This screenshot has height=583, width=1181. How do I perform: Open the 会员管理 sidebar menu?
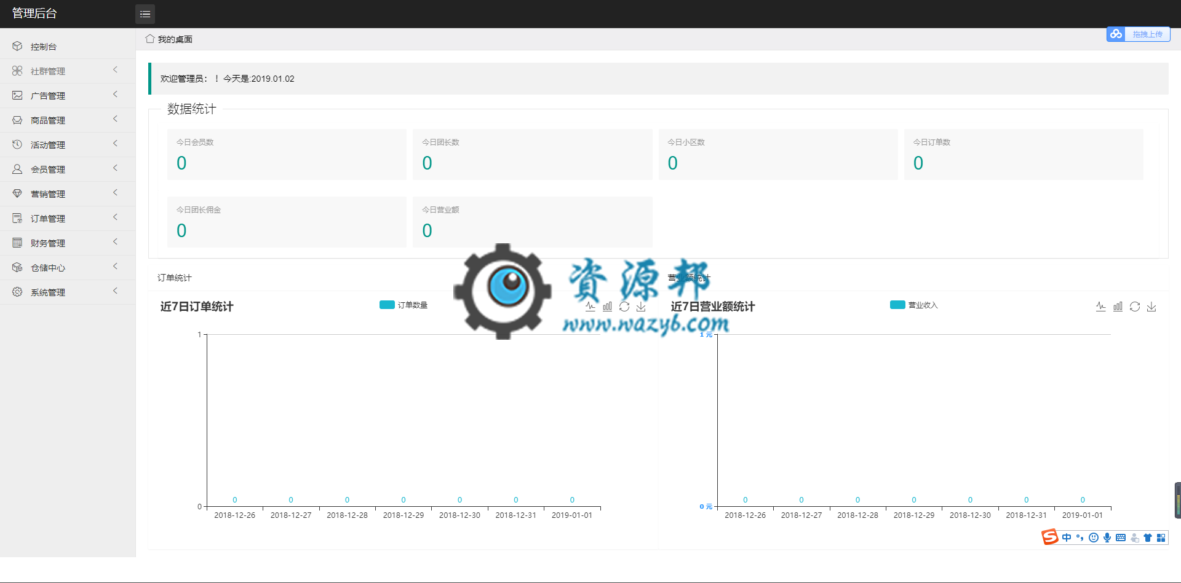click(x=68, y=170)
